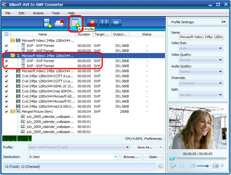This screenshot has width=231, height=175.
Task: Sort by the Output size column header
Action: click(x=120, y=34)
